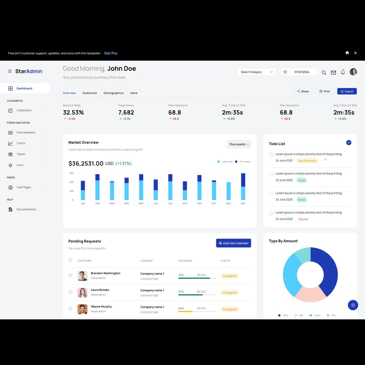
Task: Switch to the Demographics tab
Action: point(114,93)
